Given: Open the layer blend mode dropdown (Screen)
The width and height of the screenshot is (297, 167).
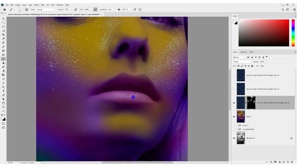Looking at the screenshot, I should tap(242, 62).
